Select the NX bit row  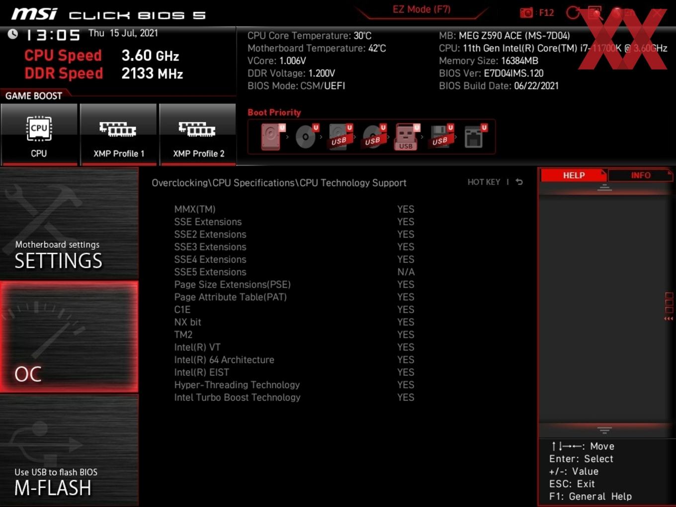click(x=294, y=322)
